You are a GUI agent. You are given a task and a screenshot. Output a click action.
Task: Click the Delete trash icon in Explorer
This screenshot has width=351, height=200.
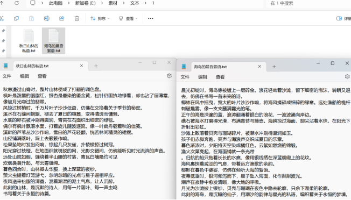click(77, 18)
